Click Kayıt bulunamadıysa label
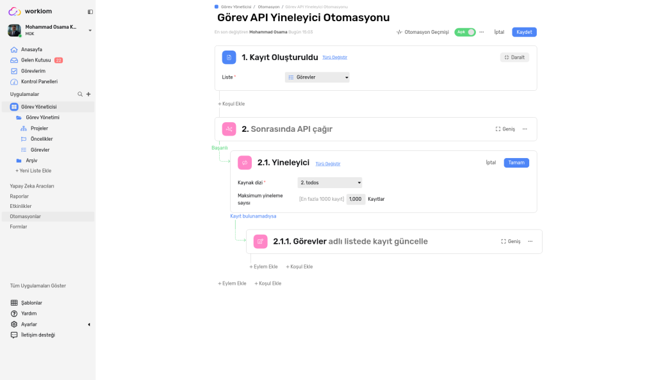Screen dimensions: 656x380 coord(253,216)
